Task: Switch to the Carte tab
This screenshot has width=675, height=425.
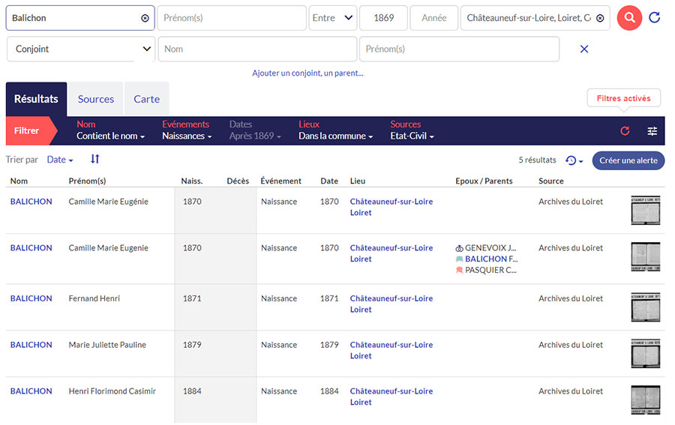Action: 146,99
